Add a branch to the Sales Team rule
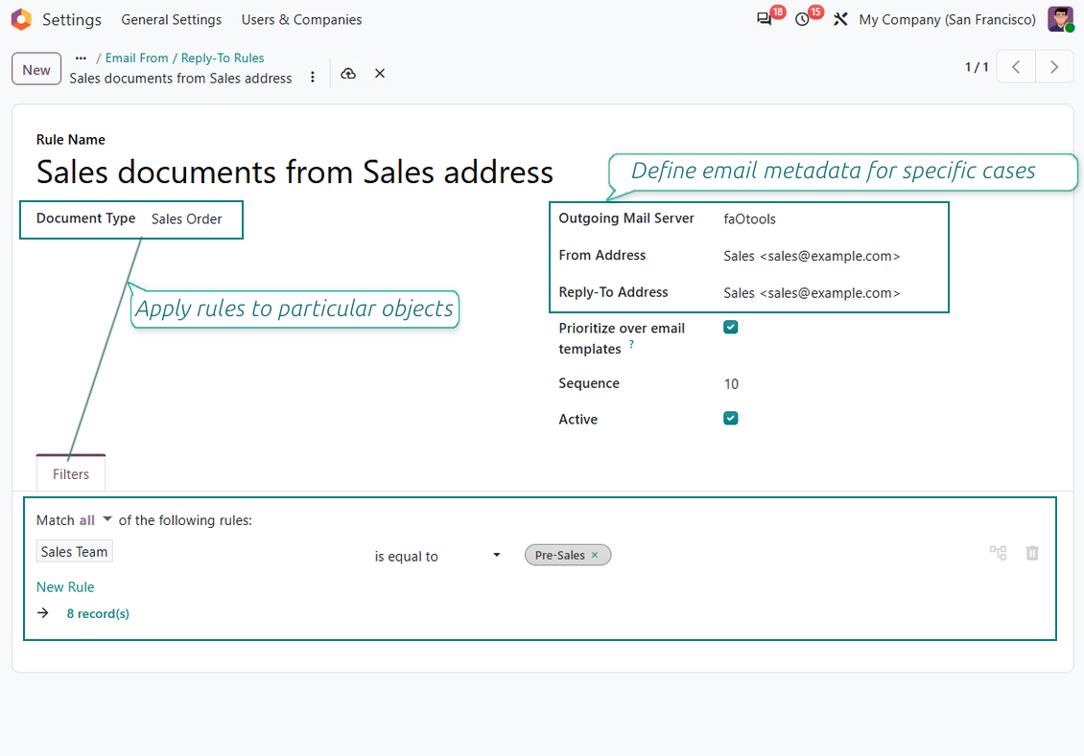 pos(998,552)
